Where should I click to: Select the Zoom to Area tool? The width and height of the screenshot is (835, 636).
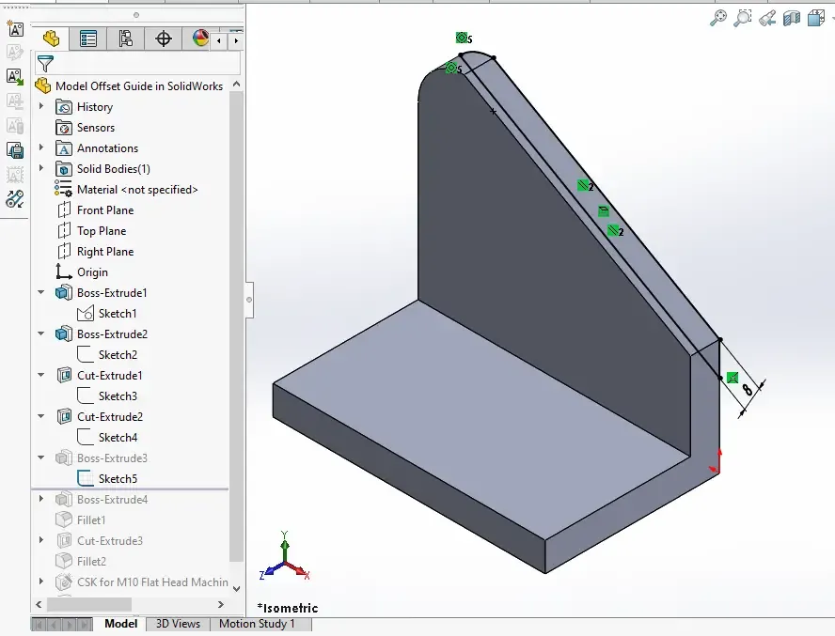click(x=743, y=18)
